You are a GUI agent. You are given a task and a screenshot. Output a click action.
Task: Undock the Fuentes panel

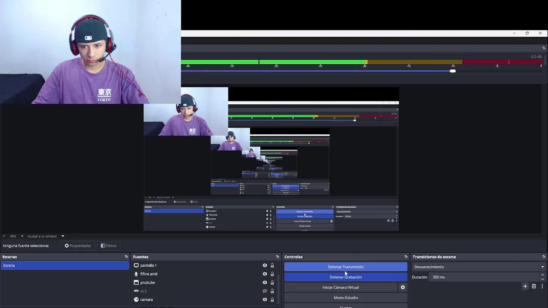click(x=277, y=257)
